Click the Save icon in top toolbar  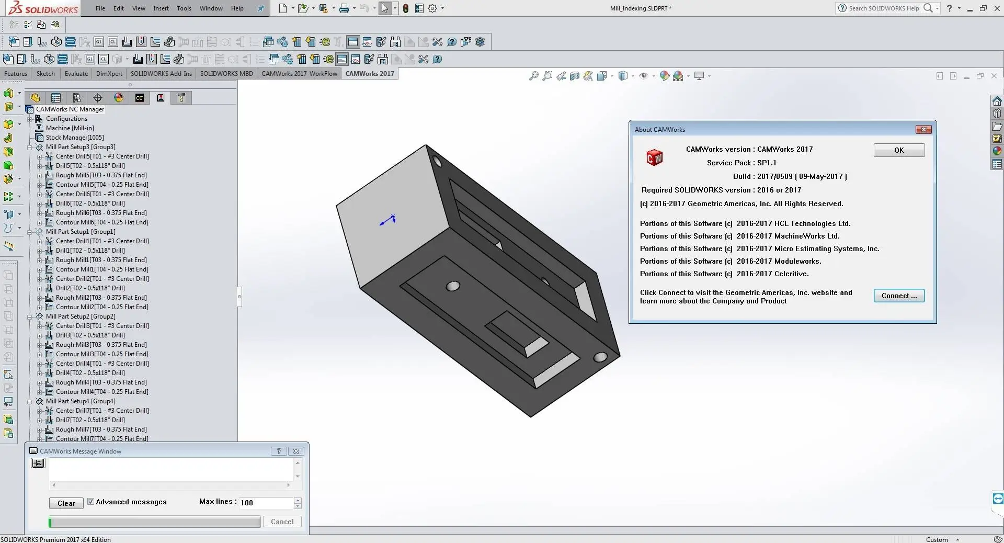(x=323, y=8)
